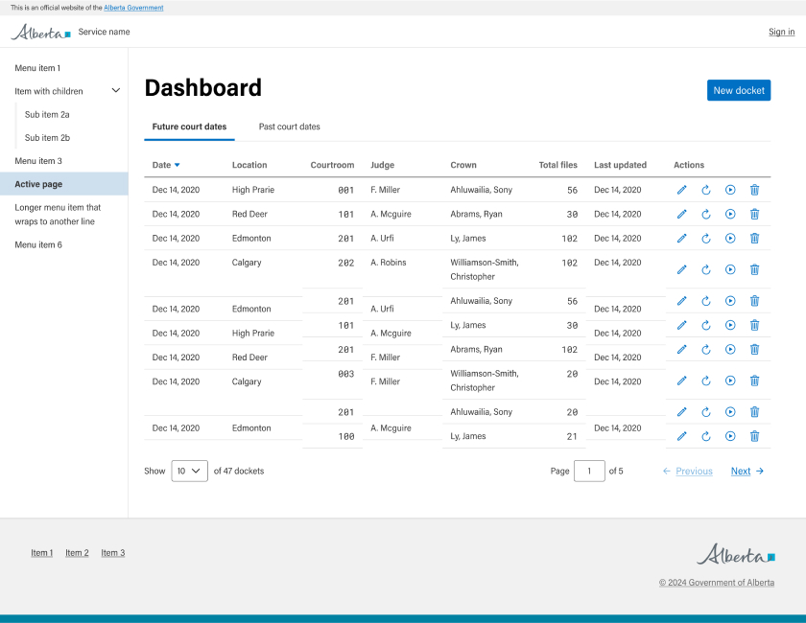Switch to Past court dates tab
806x623 pixels.
click(x=289, y=127)
